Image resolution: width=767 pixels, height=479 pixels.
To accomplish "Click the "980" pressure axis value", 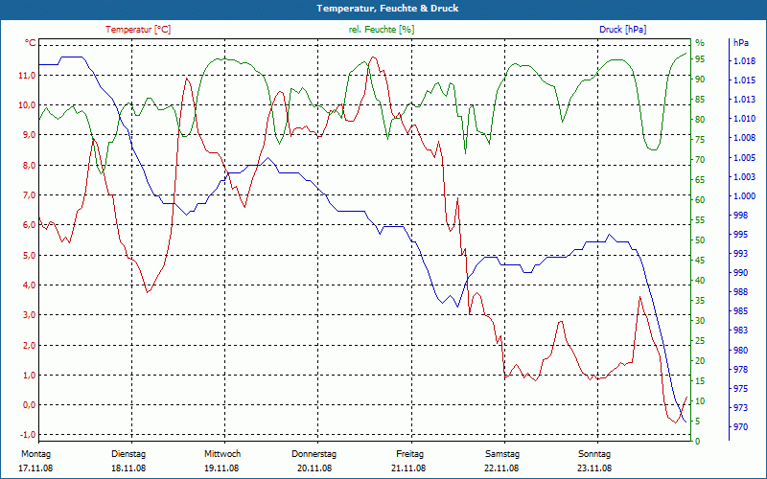I will coord(741,350).
